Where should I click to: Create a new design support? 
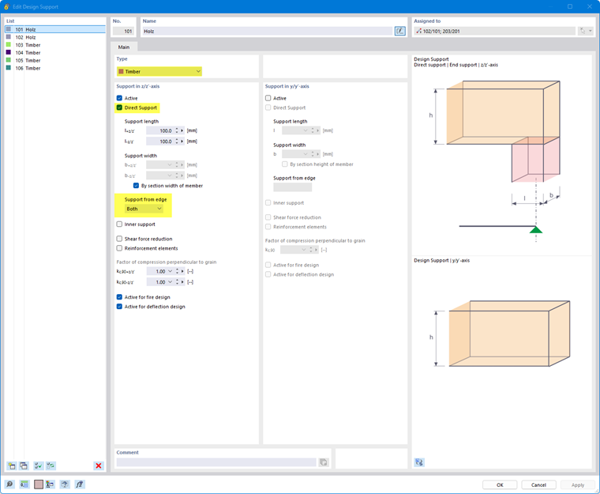coord(12,466)
